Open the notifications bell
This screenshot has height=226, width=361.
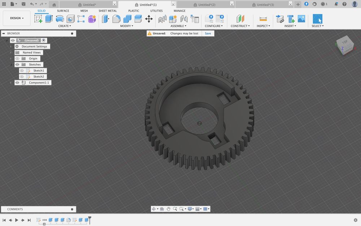[336, 4]
